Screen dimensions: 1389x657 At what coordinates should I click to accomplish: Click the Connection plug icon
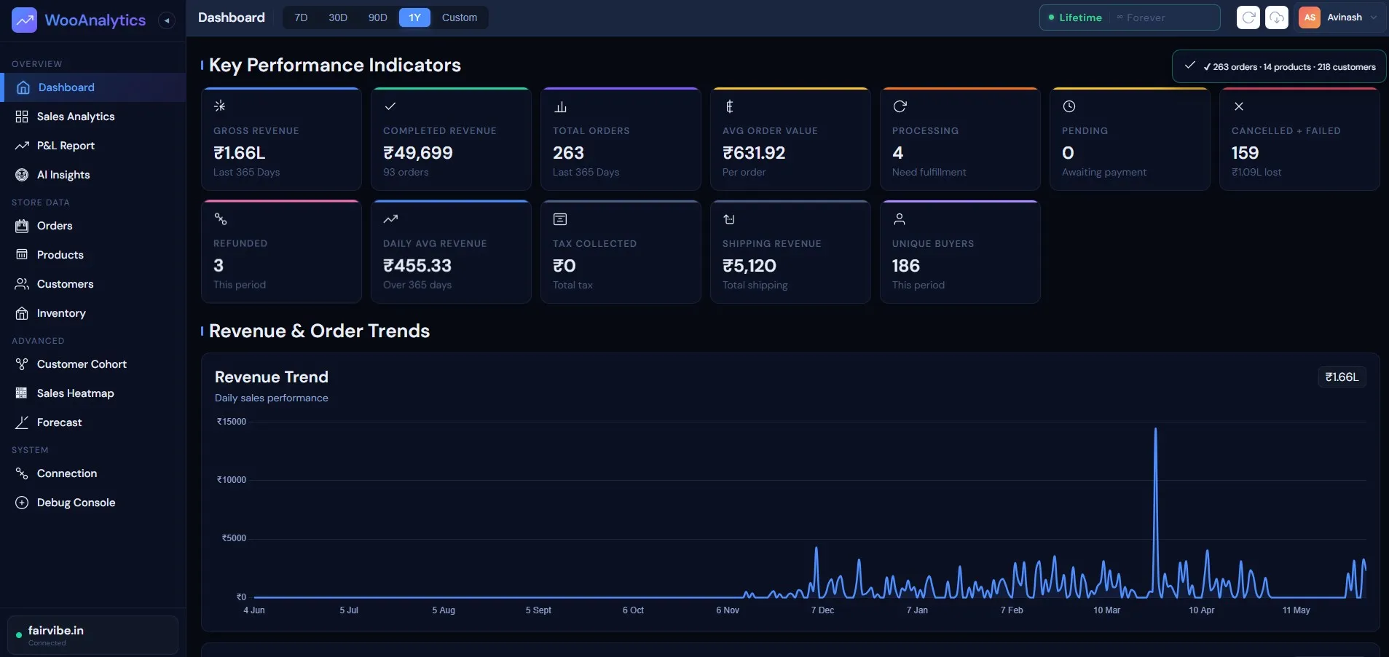point(22,473)
